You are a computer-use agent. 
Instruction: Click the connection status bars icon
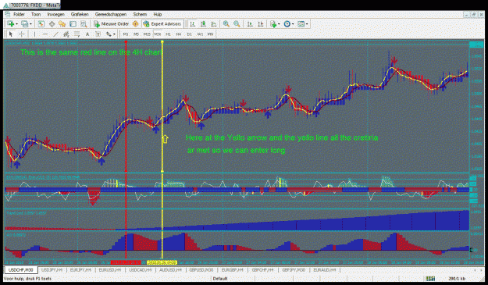tap(430, 279)
